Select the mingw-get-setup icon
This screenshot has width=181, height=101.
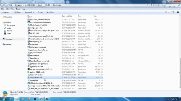click(x=29, y=28)
